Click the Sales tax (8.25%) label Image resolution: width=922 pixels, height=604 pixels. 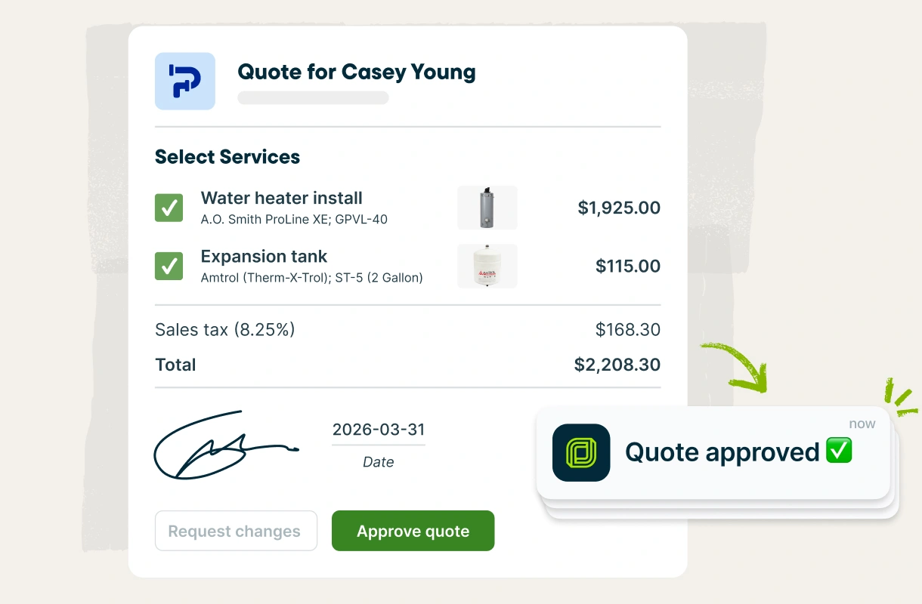(x=224, y=329)
